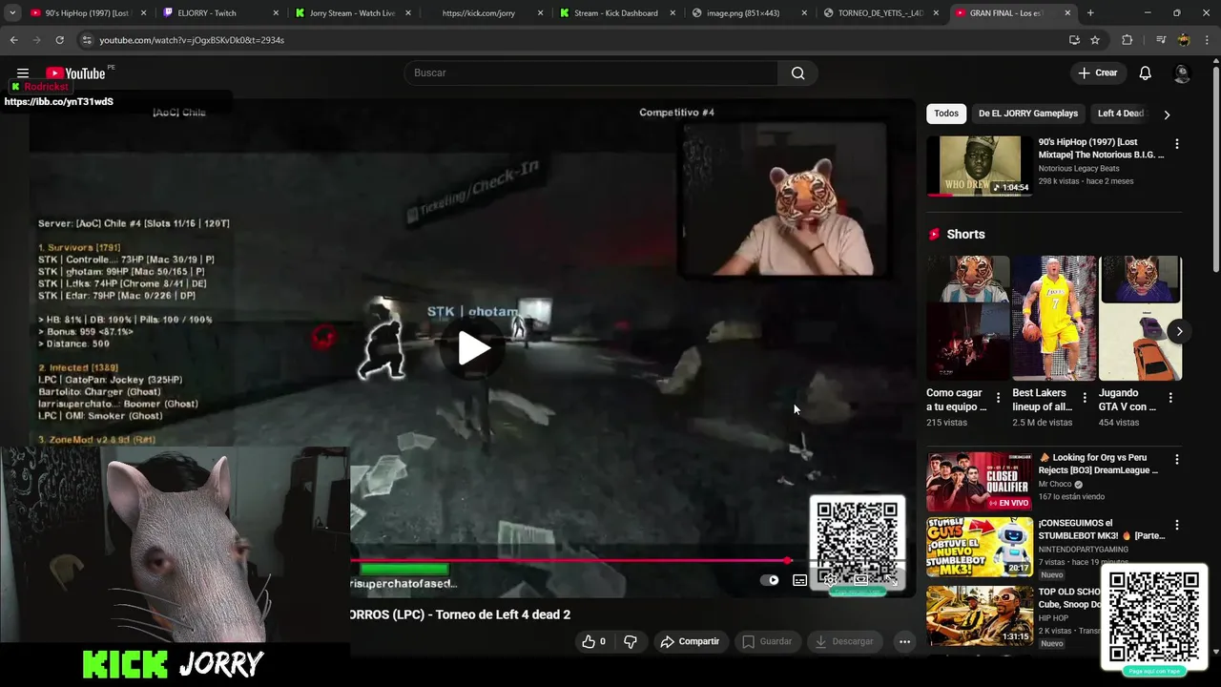The width and height of the screenshot is (1221, 687).
Task: Toggle the autoplay switch in the player
Action: pyautogui.click(x=769, y=579)
